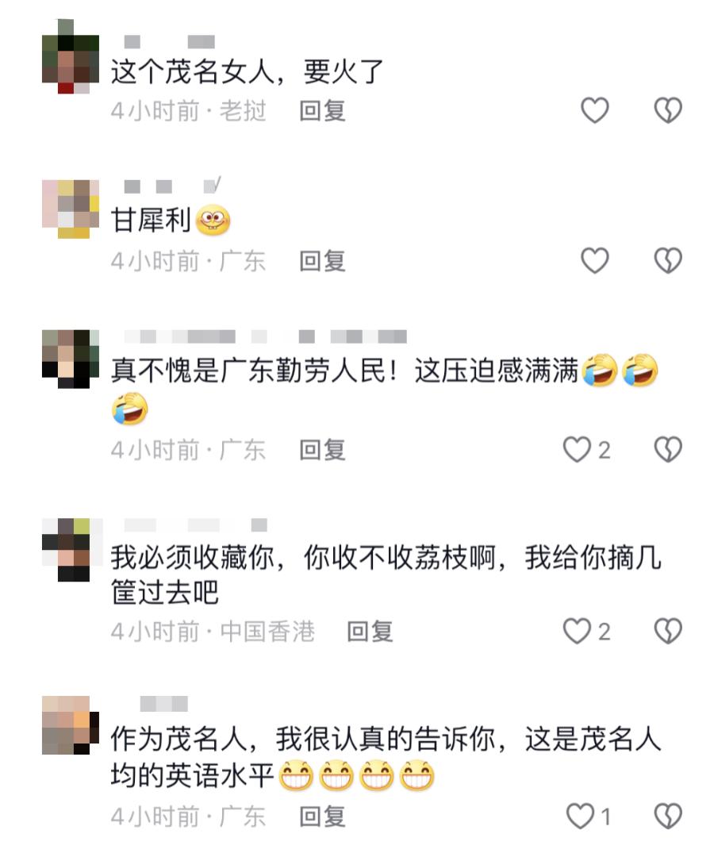Dislike the '作为茂名人' English-level comment
714x853 pixels.
667,816
